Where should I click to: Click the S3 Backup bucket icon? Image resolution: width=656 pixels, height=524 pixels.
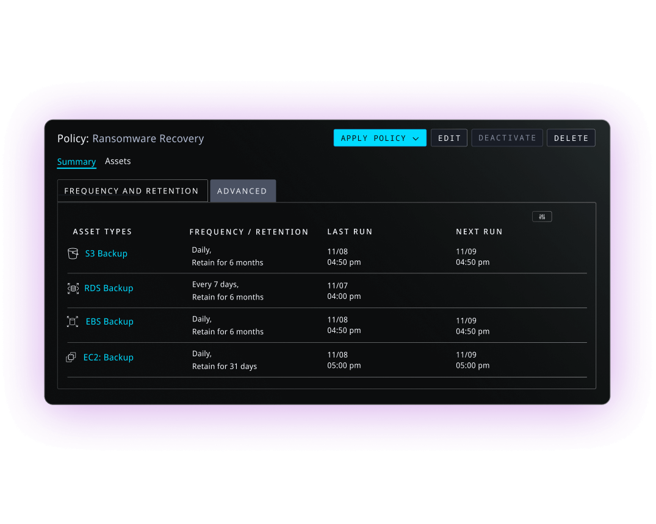73,253
